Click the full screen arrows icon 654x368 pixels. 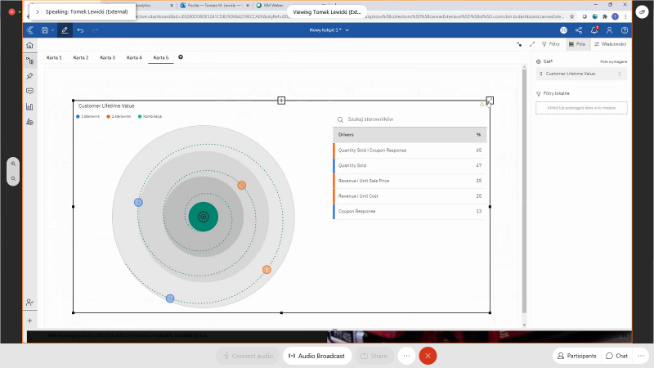[532, 44]
